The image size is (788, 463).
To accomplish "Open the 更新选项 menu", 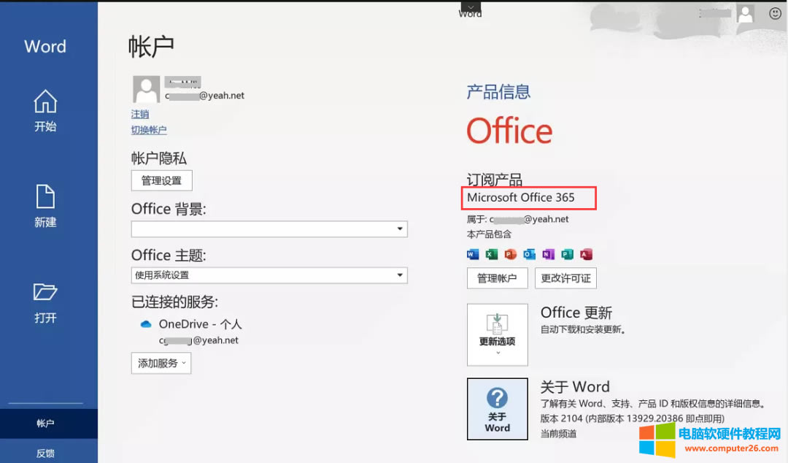I will point(497,334).
